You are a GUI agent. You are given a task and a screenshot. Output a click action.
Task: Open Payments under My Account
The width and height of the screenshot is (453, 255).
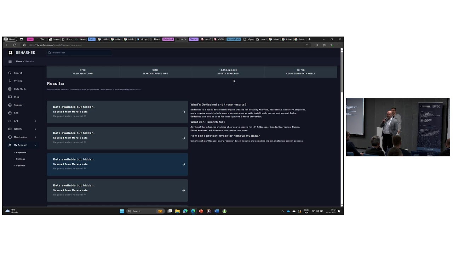click(x=21, y=152)
